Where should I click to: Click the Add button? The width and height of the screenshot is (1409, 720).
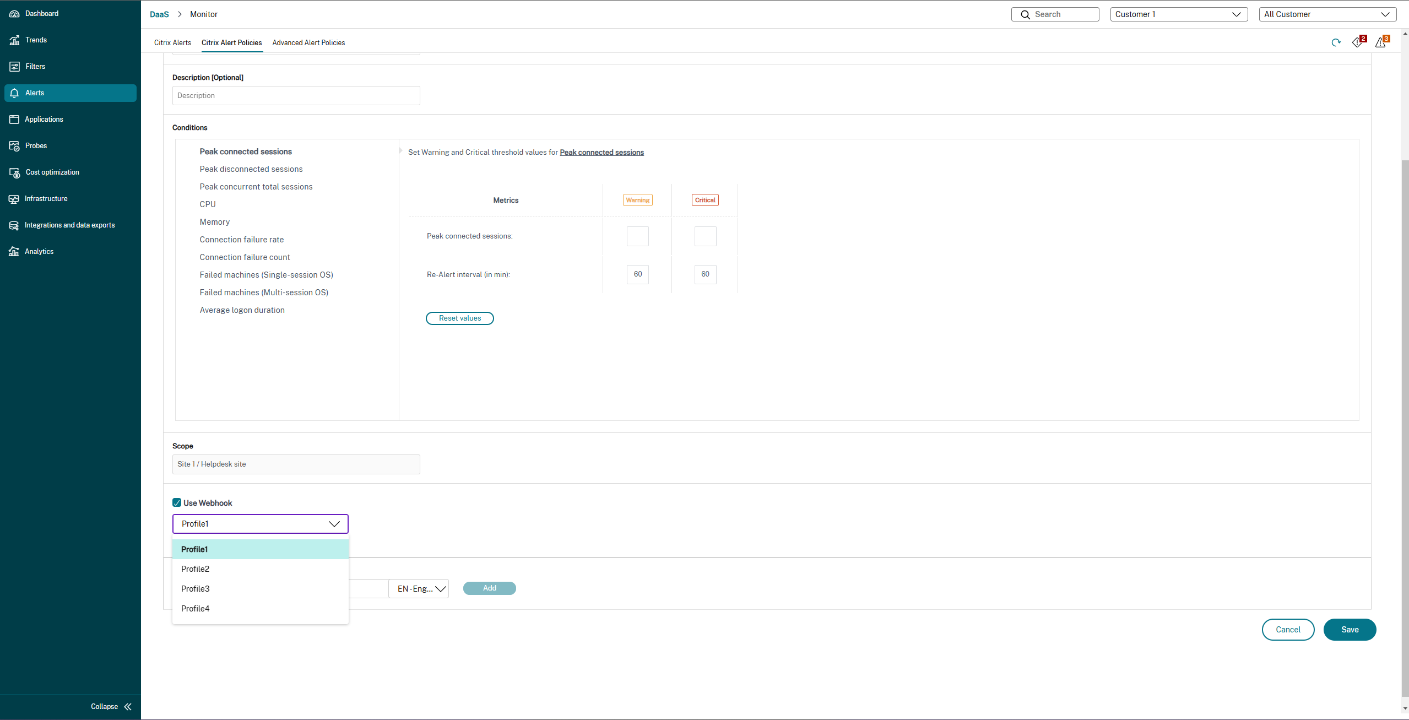point(490,588)
